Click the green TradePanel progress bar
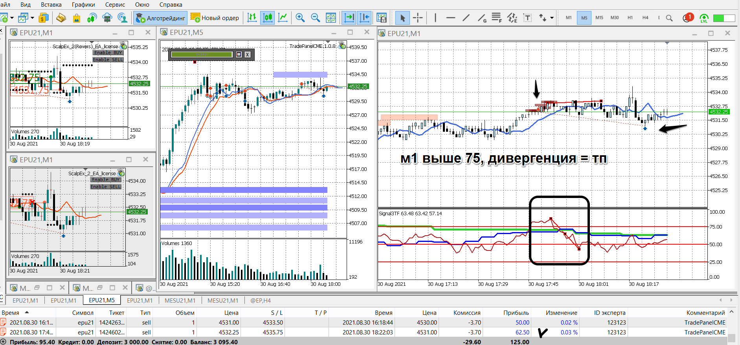Screen dimensions: 740x345 click(x=202, y=54)
